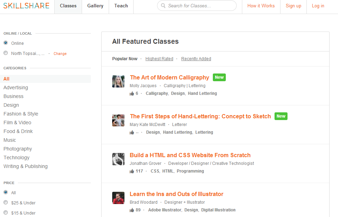Click teacher name Molly Jacques

pos(143,86)
